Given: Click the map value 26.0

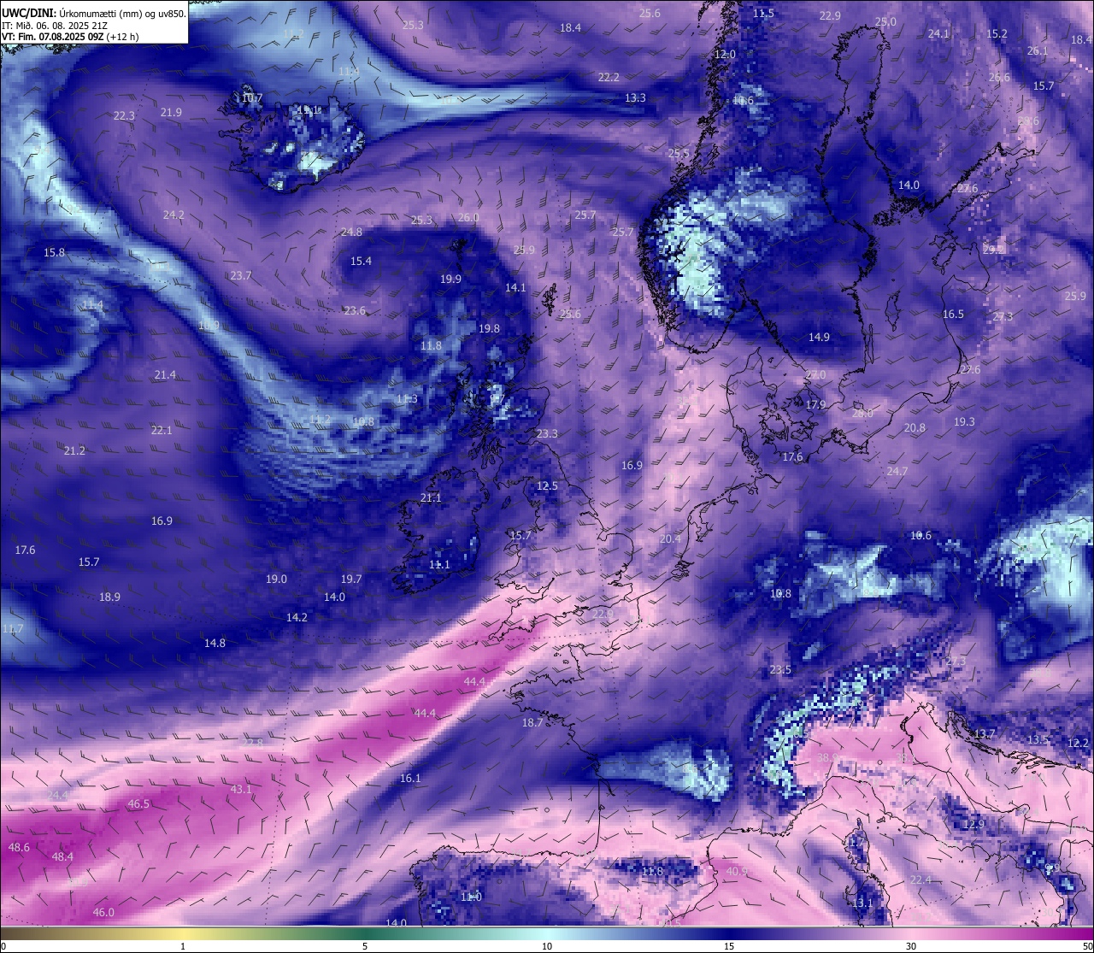Looking at the screenshot, I should (x=468, y=217).
